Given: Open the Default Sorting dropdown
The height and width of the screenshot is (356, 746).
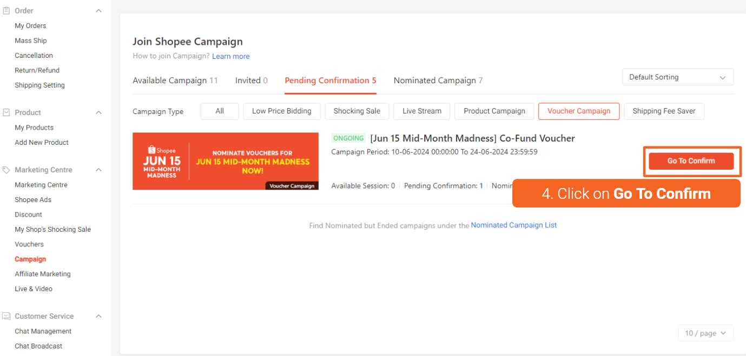Looking at the screenshot, I should pos(677,77).
